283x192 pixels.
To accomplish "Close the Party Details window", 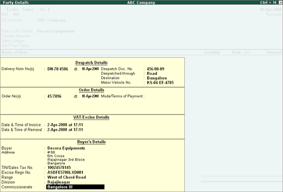I will coord(280,3).
